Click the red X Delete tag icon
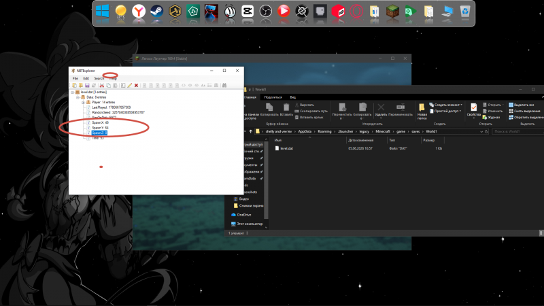Image resolution: width=544 pixels, height=306 pixels. (x=136, y=86)
